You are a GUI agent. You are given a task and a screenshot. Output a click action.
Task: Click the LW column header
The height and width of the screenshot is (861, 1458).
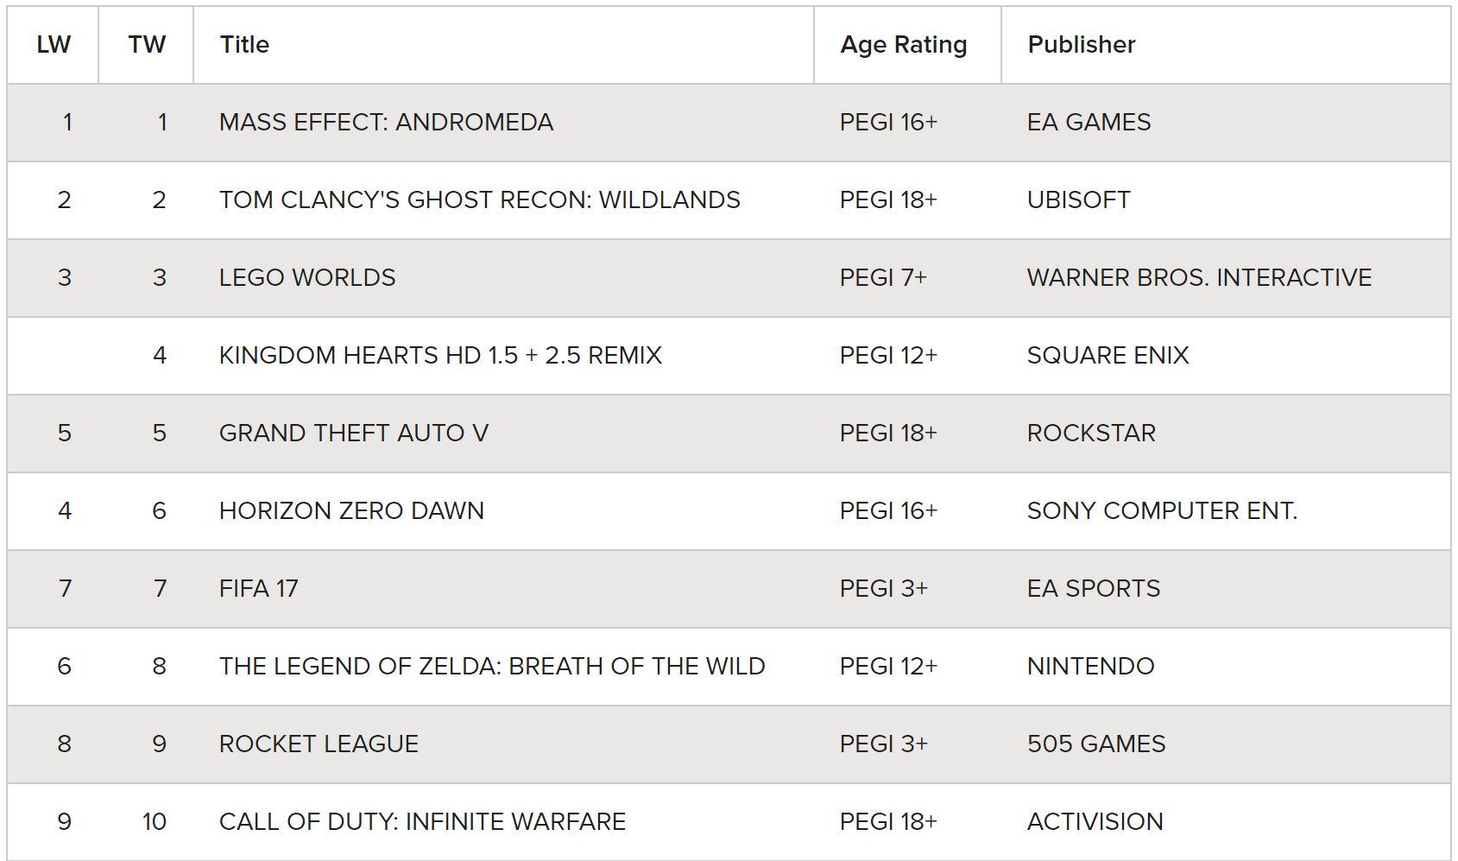pos(54,45)
